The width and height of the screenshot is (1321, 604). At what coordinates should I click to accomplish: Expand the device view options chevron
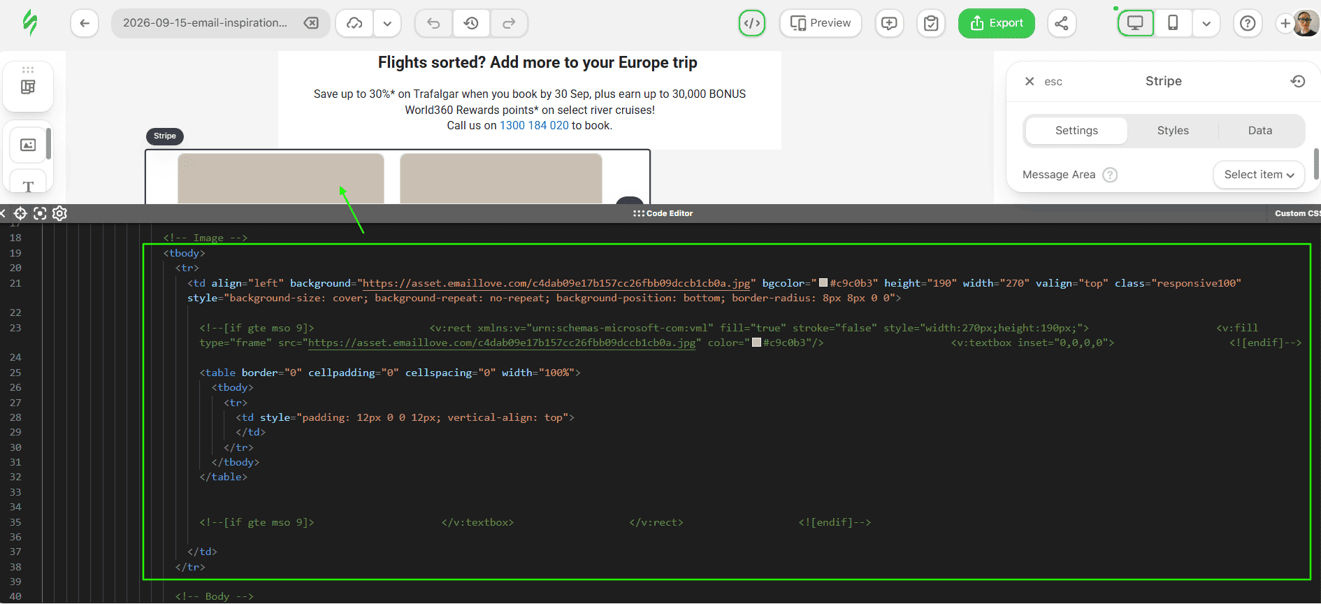(x=1206, y=23)
